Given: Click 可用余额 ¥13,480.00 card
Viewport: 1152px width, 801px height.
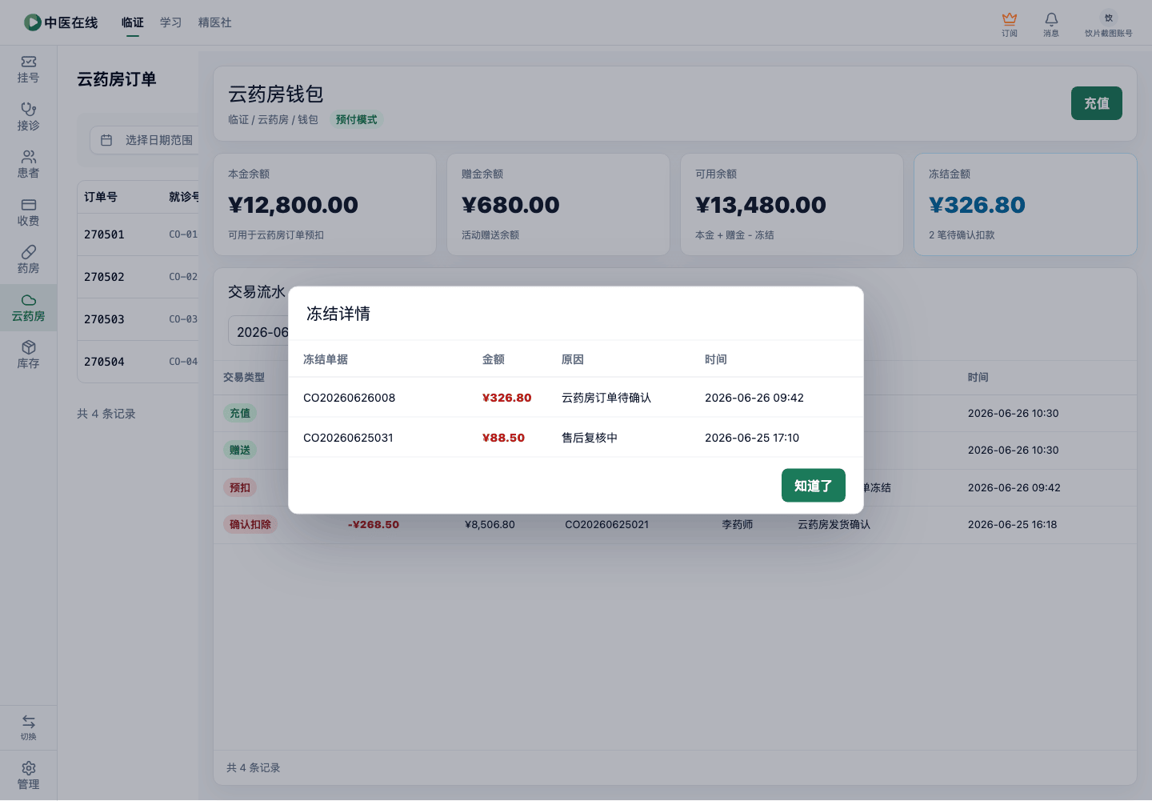Looking at the screenshot, I should coord(792,205).
